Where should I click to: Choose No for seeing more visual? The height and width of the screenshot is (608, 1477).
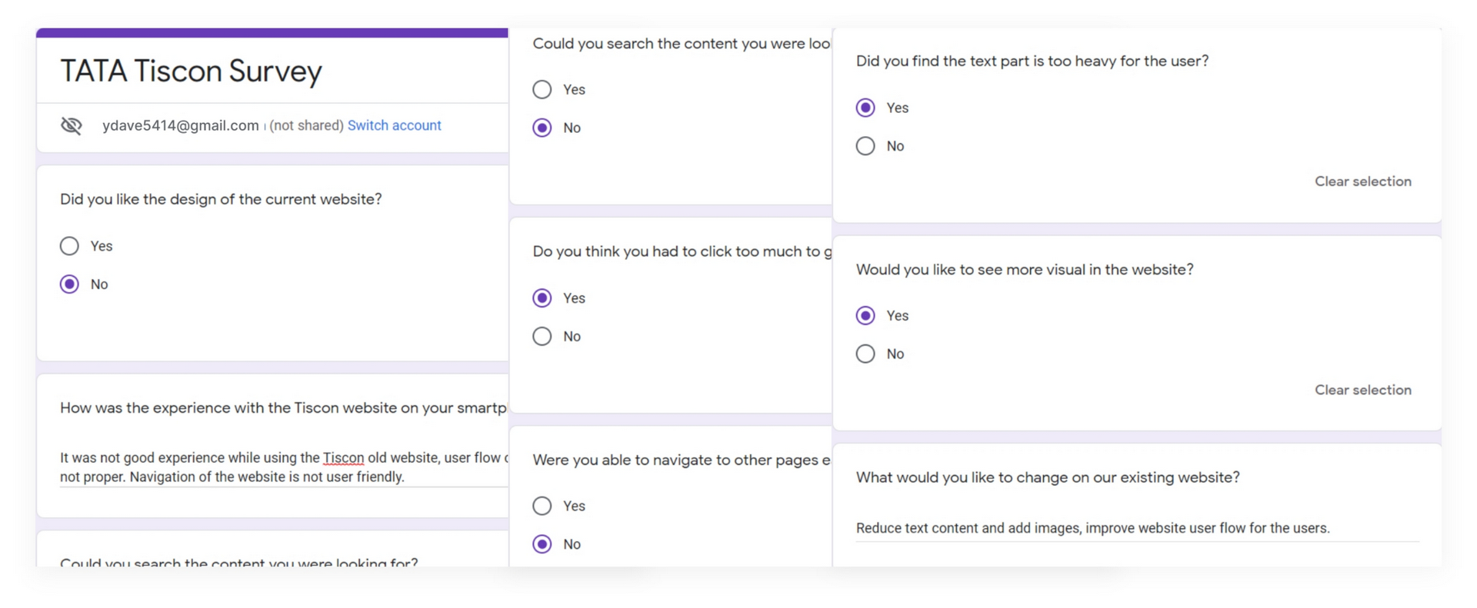tap(865, 354)
